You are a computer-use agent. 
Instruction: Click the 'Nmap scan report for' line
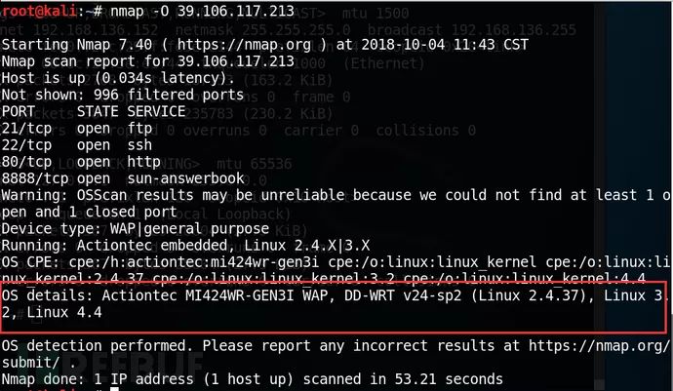[146, 61]
